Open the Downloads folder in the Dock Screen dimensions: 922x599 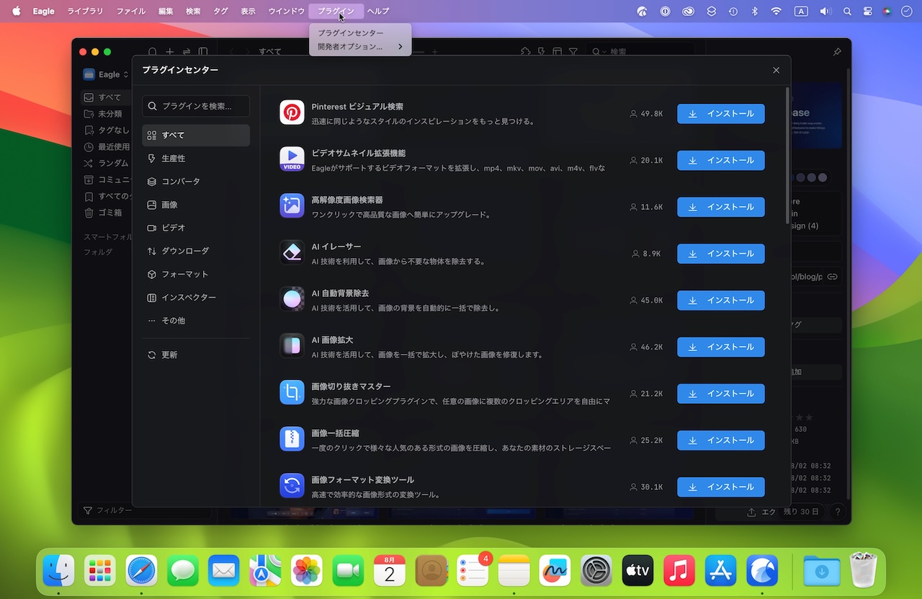tap(822, 571)
